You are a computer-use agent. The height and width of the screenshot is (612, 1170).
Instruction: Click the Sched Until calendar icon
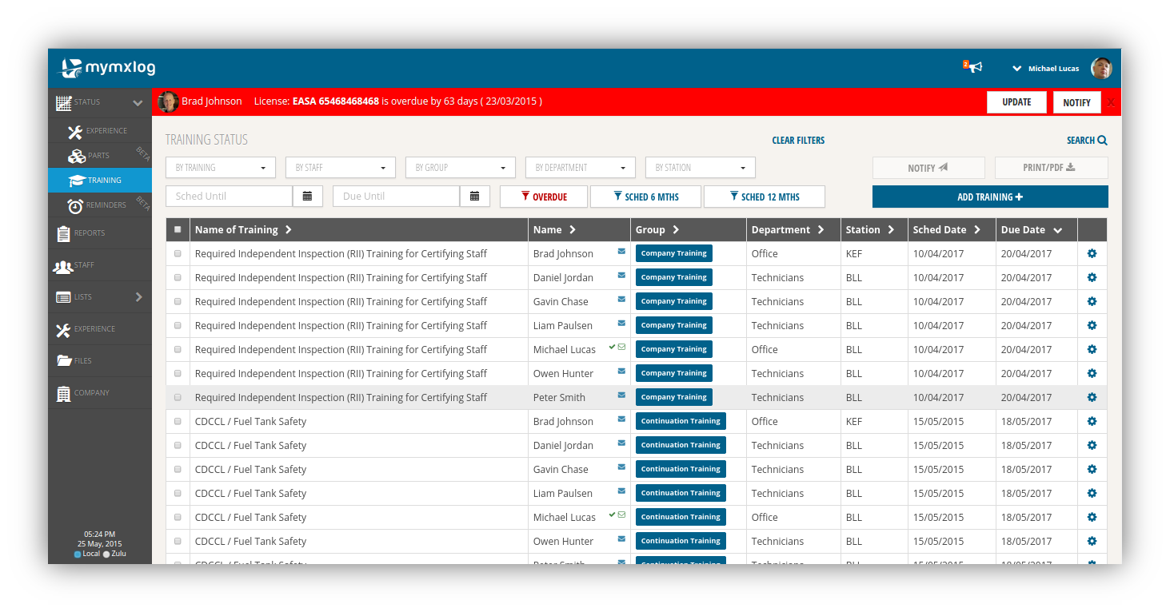click(x=308, y=197)
